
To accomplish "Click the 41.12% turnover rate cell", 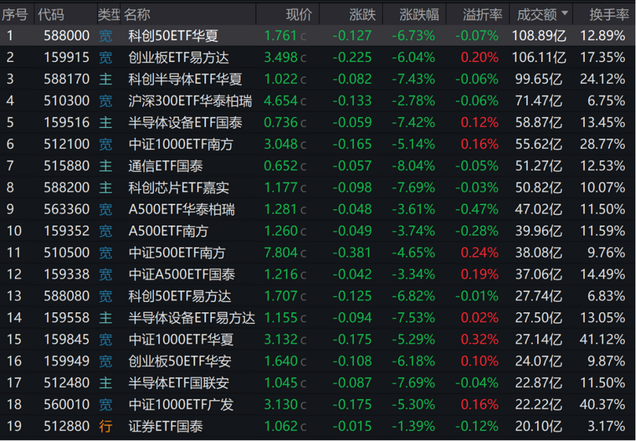I will pos(602,340).
